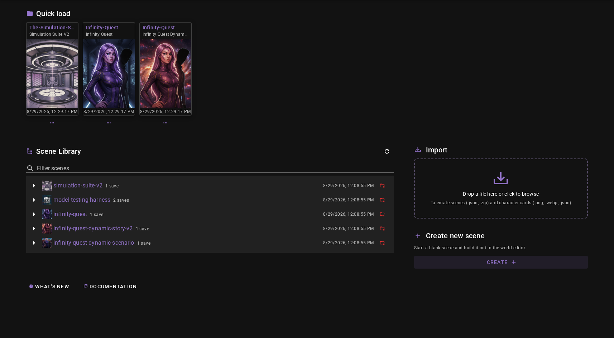Load the Infinity Quest Dynamic quick load card
This screenshot has height=338, width=614.
(x=166, y=69)
